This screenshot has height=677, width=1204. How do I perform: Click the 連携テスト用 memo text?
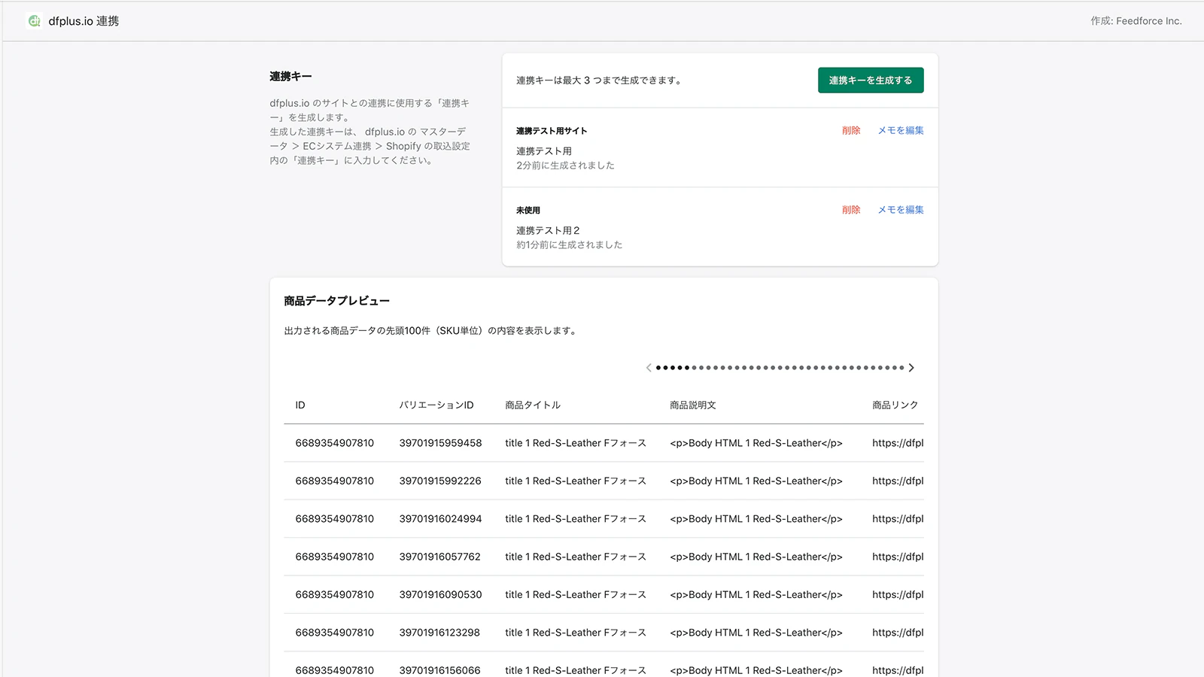544,151
